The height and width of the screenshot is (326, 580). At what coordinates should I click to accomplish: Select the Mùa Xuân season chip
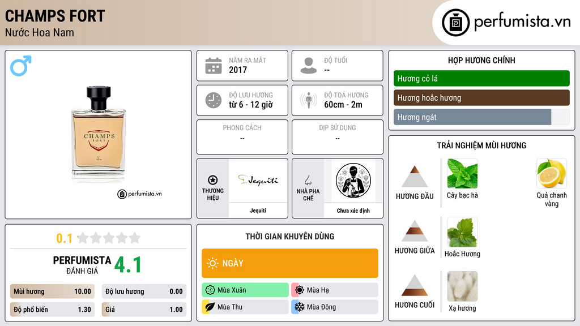pyautogui.click(x=245, y=290)
